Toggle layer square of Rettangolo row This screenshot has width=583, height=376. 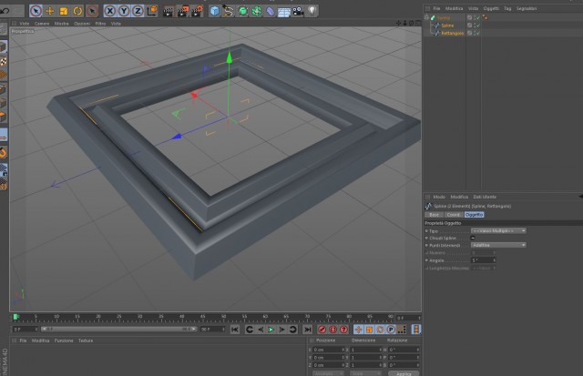click(469, 33)
